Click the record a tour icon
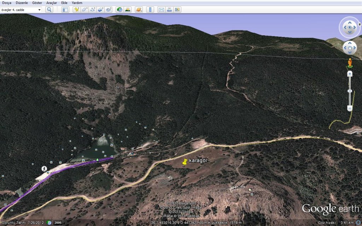The width and height of the screenshot is (362, 226). [x=109, y=10]
